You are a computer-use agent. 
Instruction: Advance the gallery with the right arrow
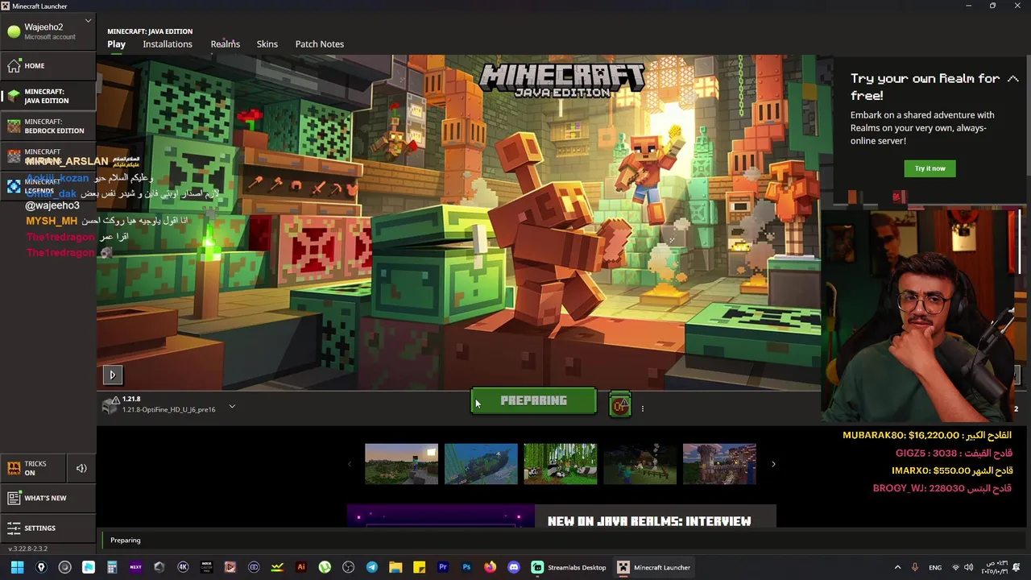click(x=773, y=464)
